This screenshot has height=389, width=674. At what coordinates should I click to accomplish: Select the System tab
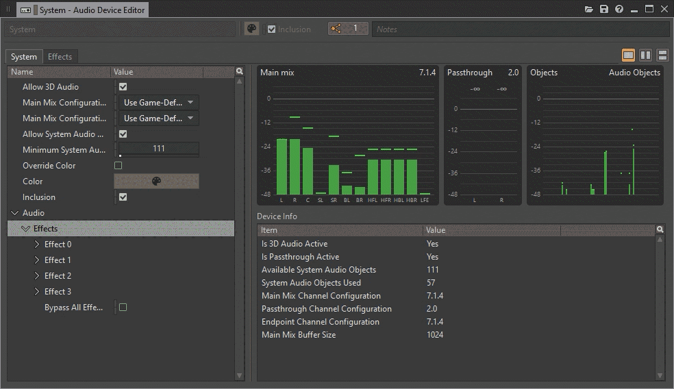coord(24,57)
